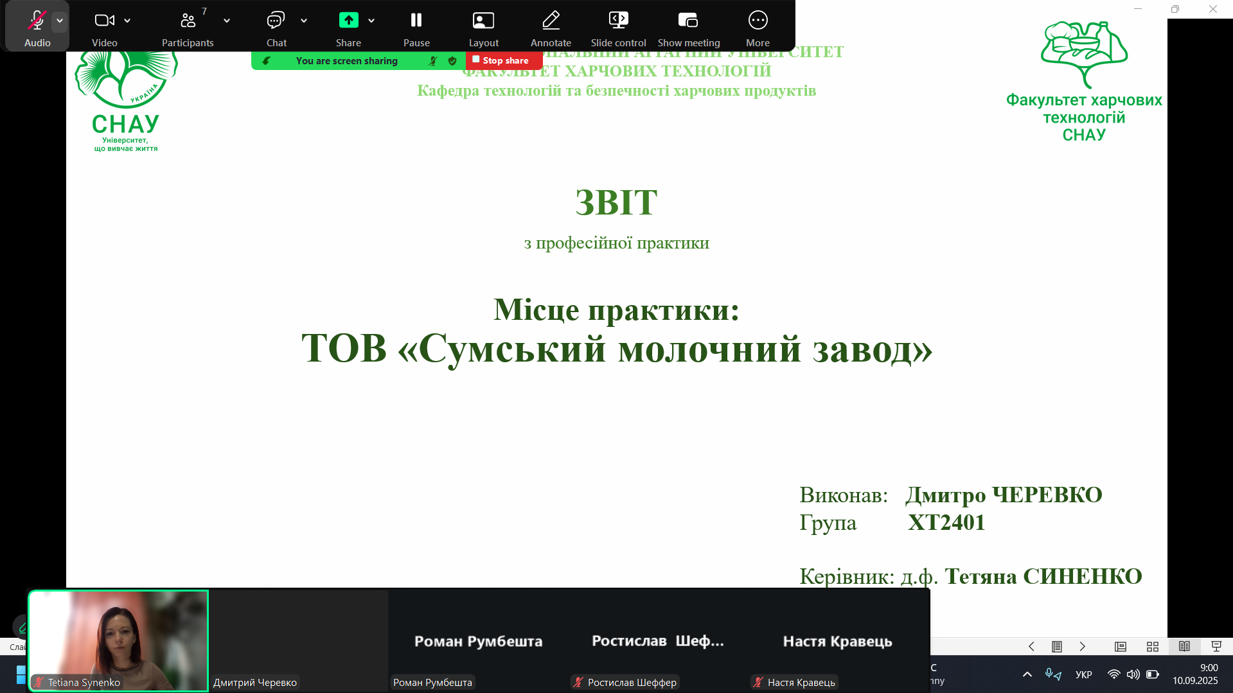Click 'Кафедра технологій та безпечності харчових продуктів' line
The height and width of the screenshot is (693, 1233).
(617, 91)
